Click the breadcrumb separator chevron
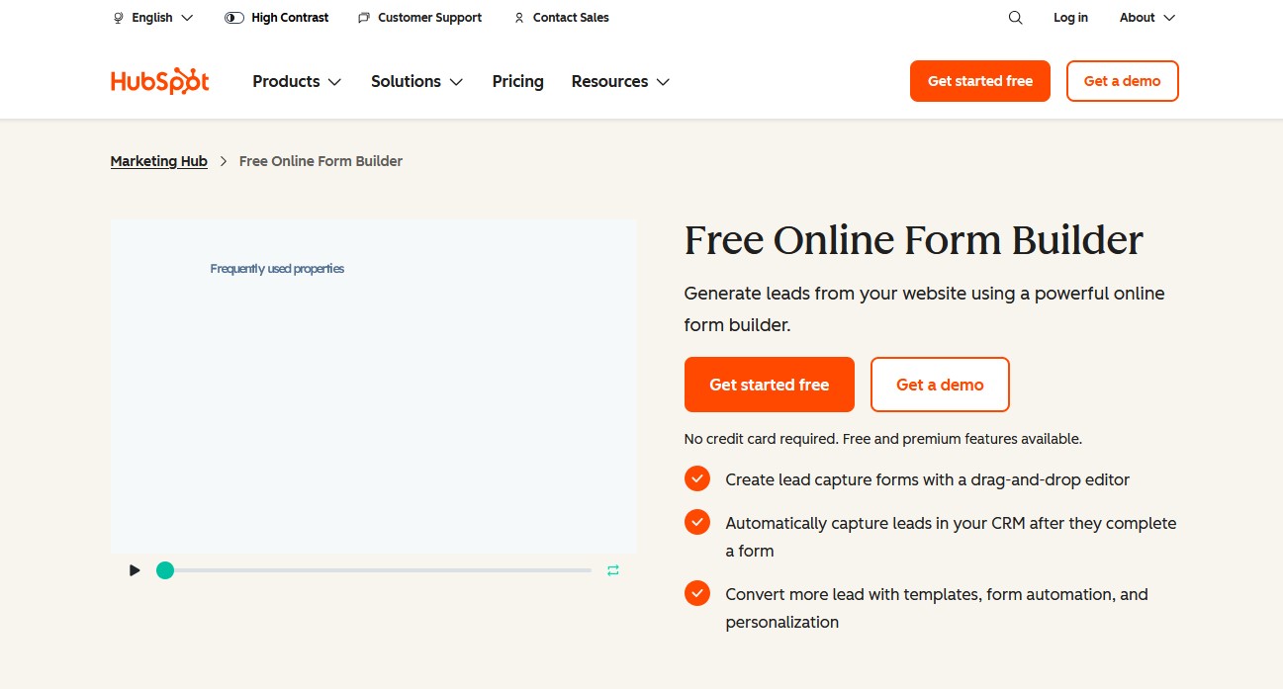Screen dimensions: 1283x689 pos(224,161)
